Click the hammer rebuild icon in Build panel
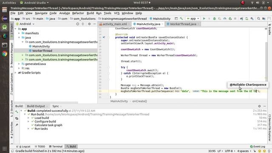The height and width of the screenshot is (153, 272). 17,112
